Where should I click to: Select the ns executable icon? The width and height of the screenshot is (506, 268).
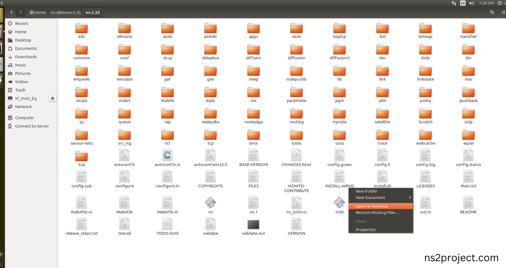[210, 203]
